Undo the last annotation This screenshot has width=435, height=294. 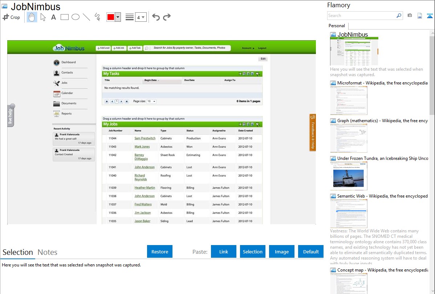click(x=156, y=17)
